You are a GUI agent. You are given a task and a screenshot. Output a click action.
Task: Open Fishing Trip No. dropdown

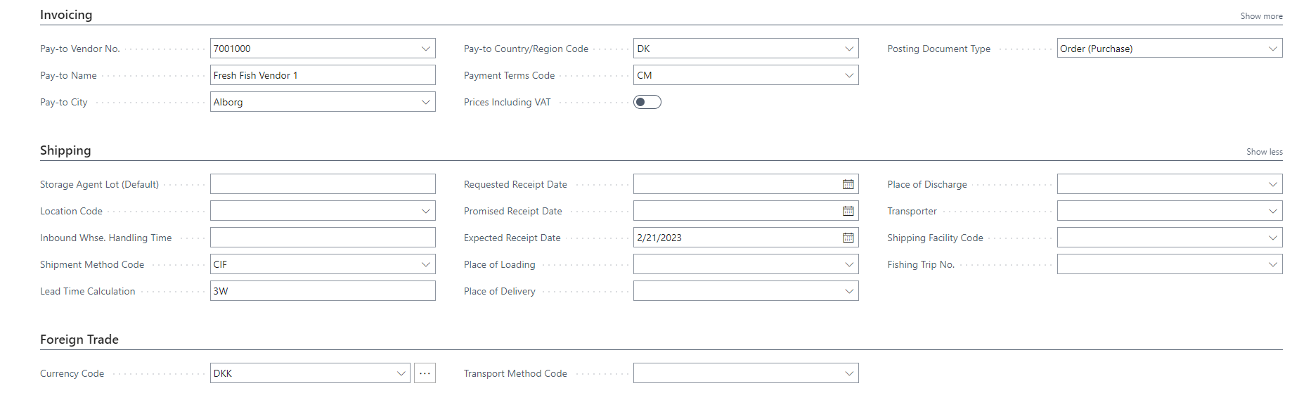[x=1272, y=264]
